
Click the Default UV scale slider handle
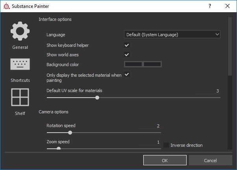(97, 98)
